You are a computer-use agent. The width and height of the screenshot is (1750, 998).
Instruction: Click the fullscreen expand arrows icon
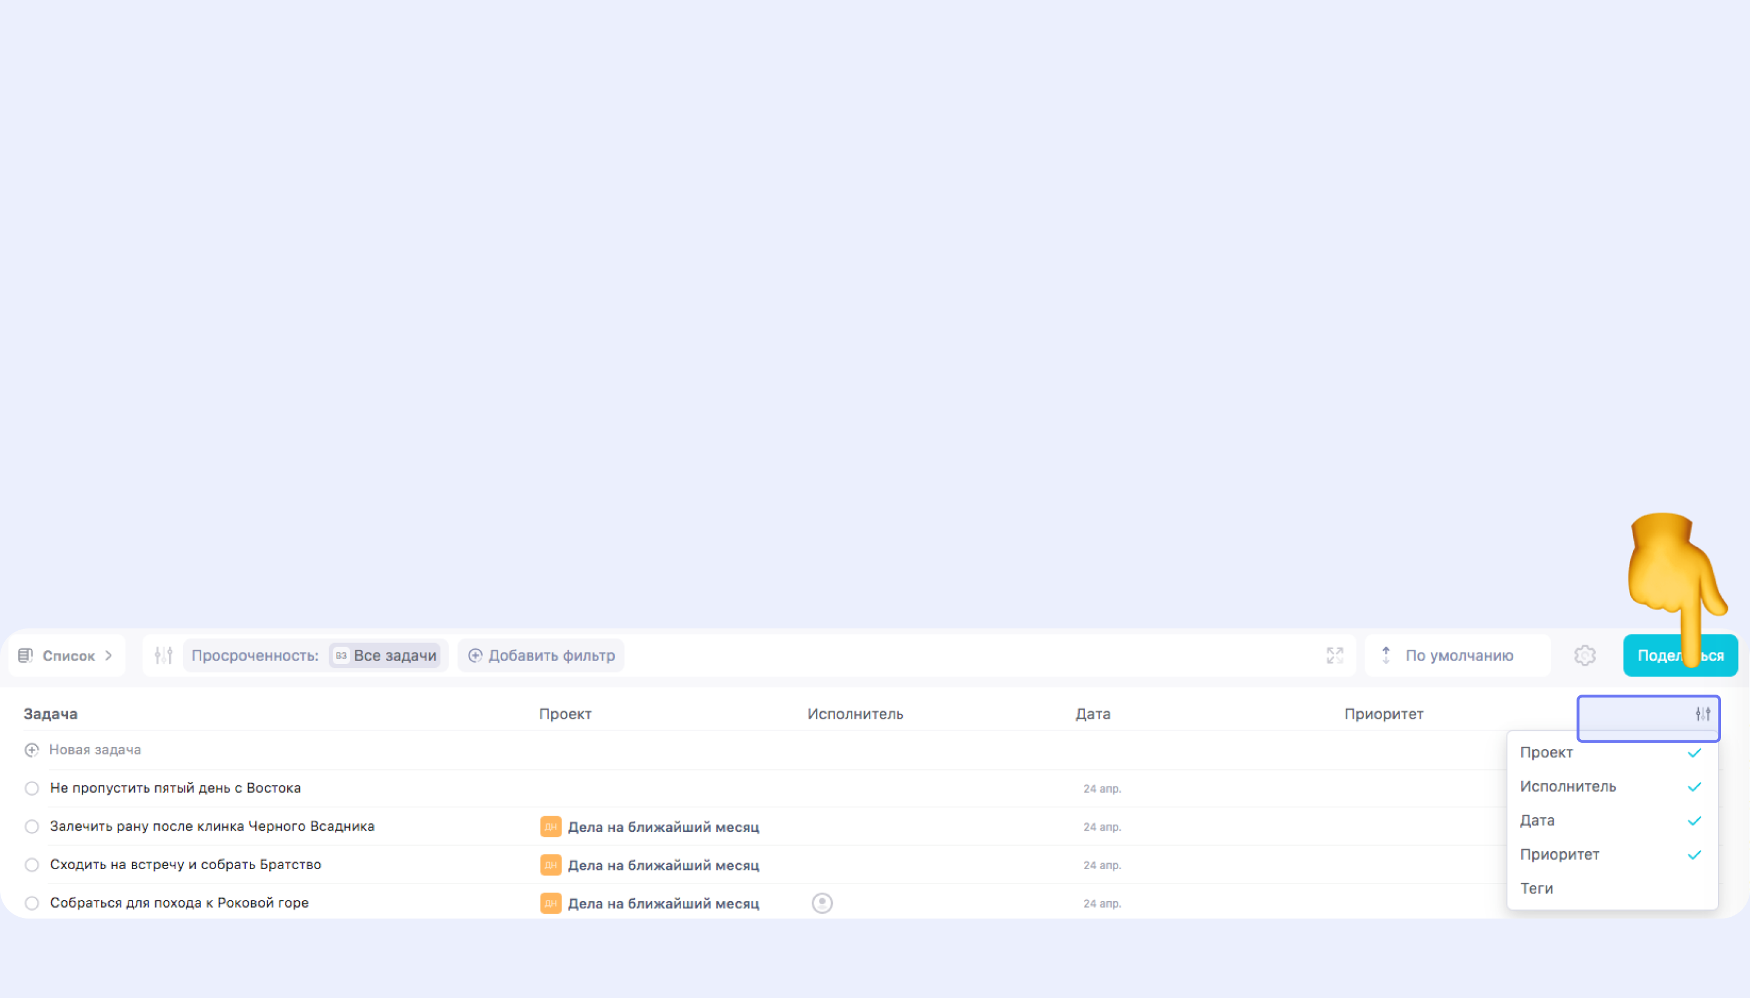(1334, 656)
